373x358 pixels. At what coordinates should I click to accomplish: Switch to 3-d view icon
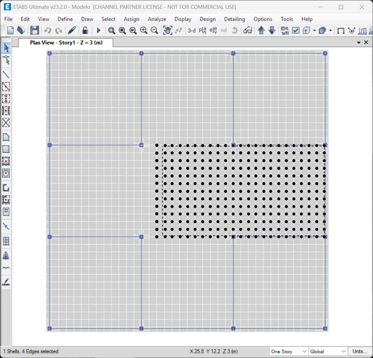click(191, 31)
